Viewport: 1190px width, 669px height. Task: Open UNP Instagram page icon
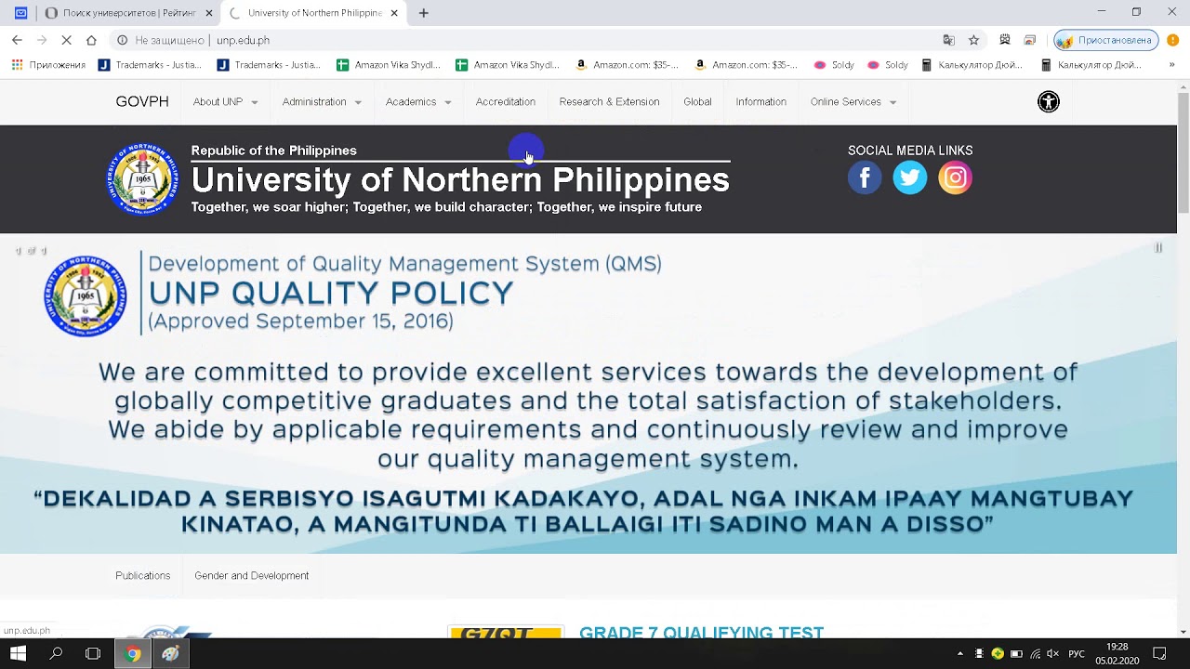(955, 177)
